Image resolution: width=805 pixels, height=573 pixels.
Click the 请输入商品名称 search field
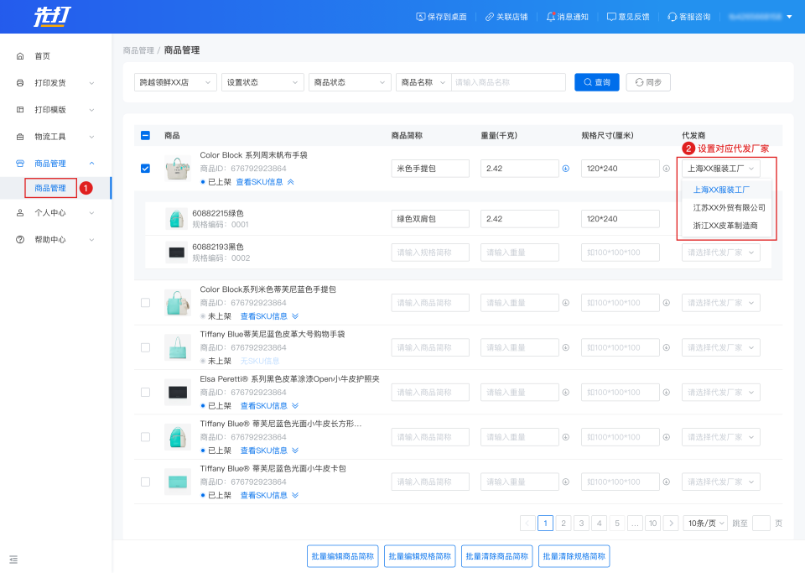tap(508, 82)
